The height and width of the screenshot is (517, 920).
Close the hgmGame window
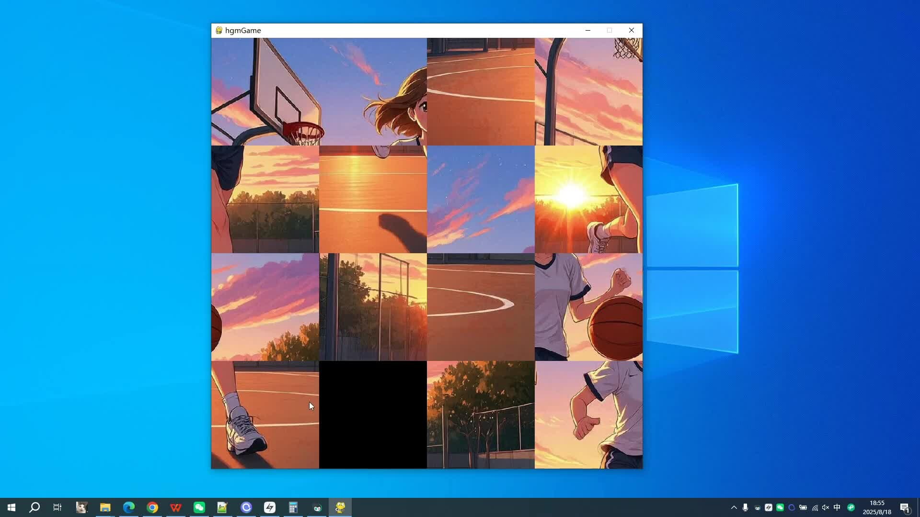(x=631, y=30)
